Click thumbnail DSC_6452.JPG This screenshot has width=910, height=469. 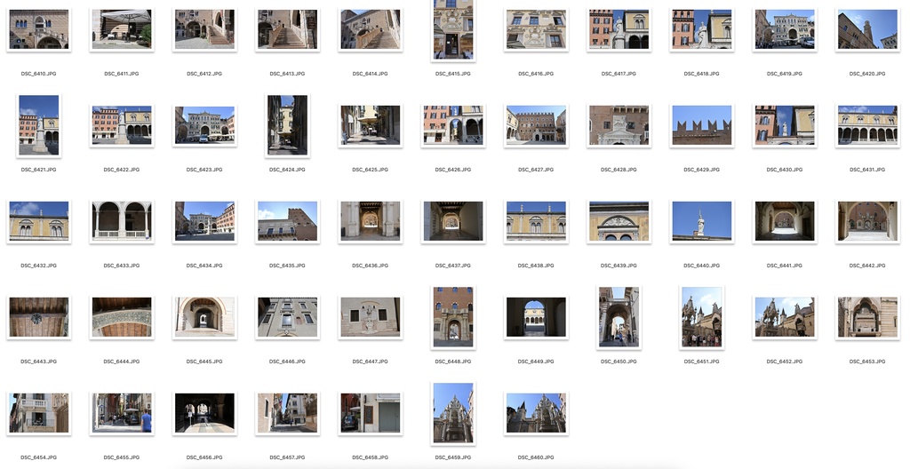785,317
